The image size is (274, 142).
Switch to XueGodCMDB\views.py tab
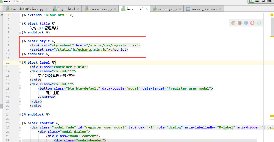(x=27, y=9)
